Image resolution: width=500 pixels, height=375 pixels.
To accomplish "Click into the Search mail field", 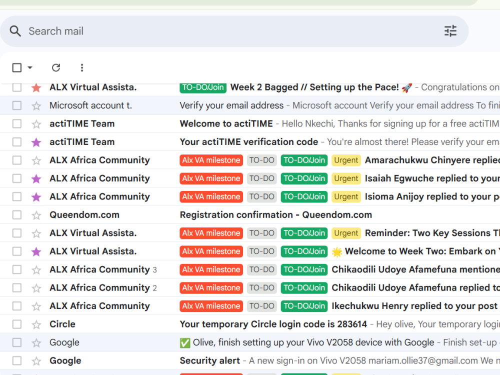I will pos(234,31).
